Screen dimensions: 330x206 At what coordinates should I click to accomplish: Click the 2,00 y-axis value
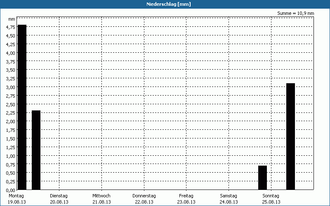pos(11,122)
